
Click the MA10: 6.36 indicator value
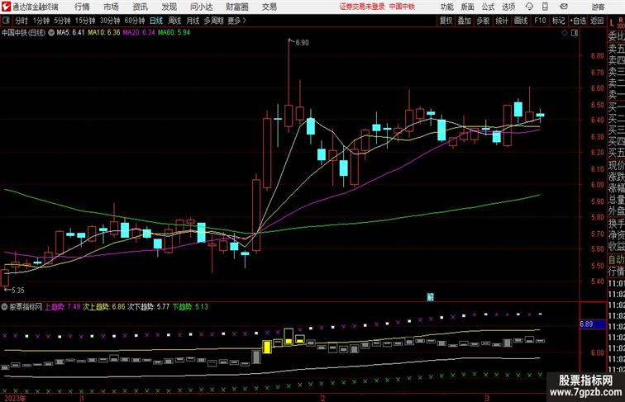coord(103,33)
